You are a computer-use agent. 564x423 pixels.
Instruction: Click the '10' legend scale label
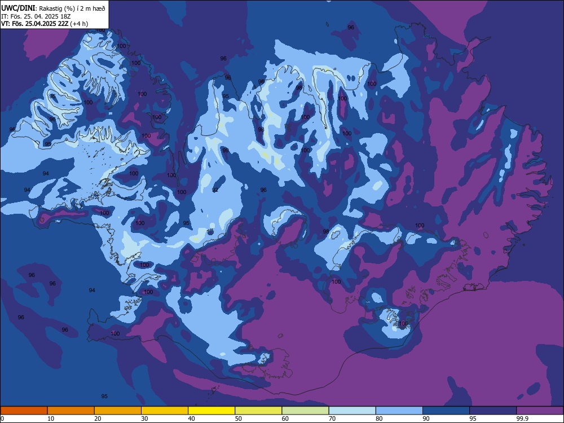[x=51, y=418]
